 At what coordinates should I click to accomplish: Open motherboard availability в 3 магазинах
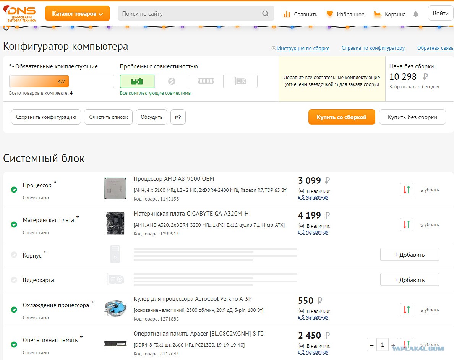pyautogui.click(x=313, y=232)
